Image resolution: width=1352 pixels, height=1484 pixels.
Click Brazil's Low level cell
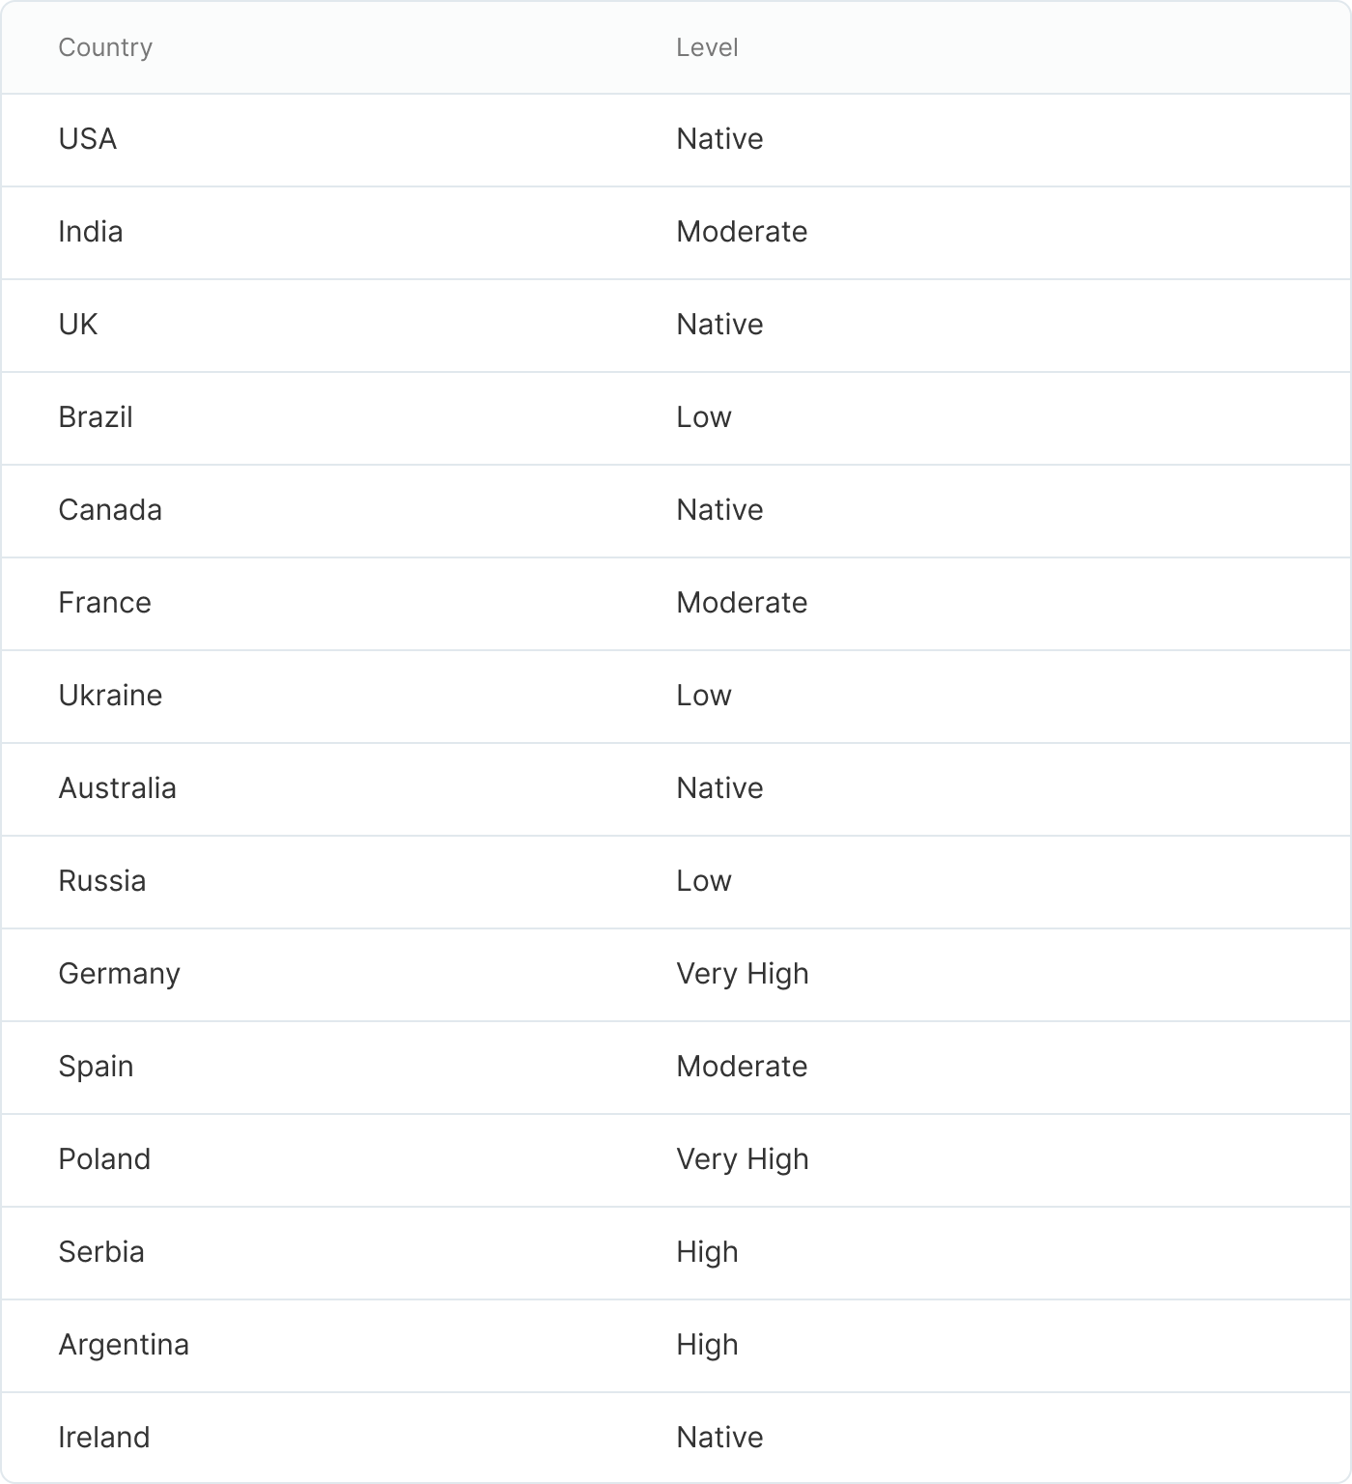point(704,417)
